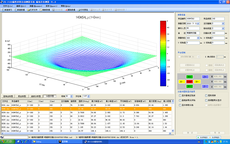
Task: Toggle the 多点测试 Z checkbox
Action: tap(179, 57)
